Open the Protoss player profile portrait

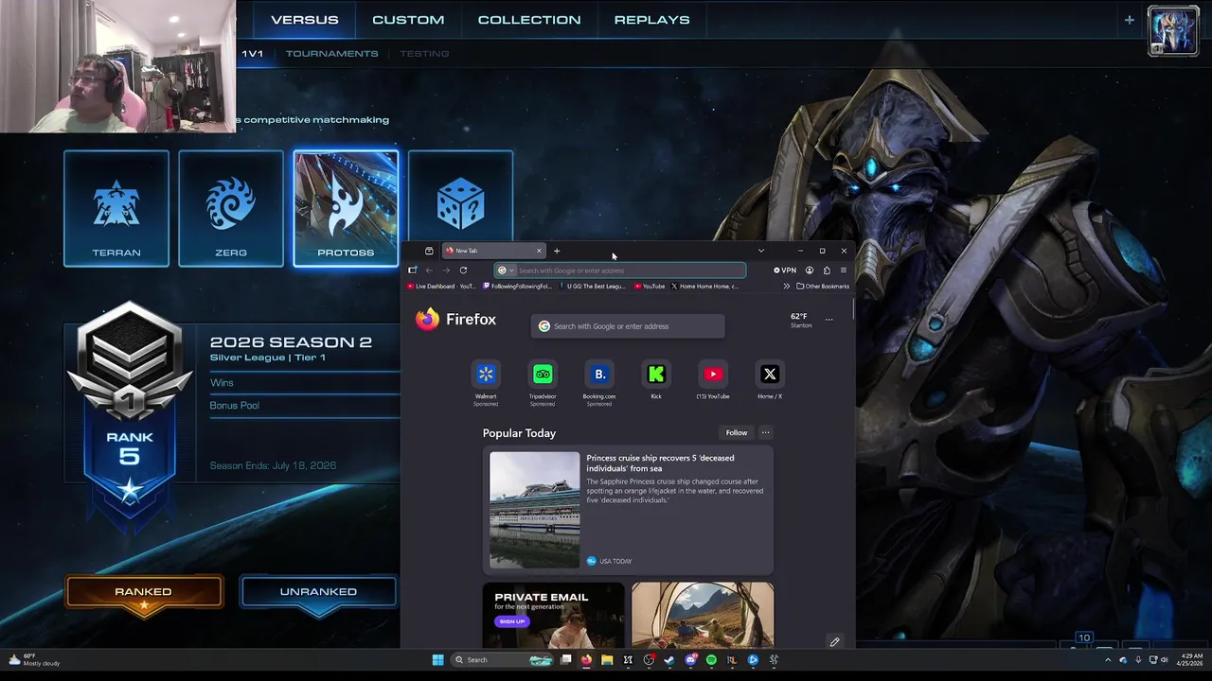pyautogui.click(x=1173, y=31)
